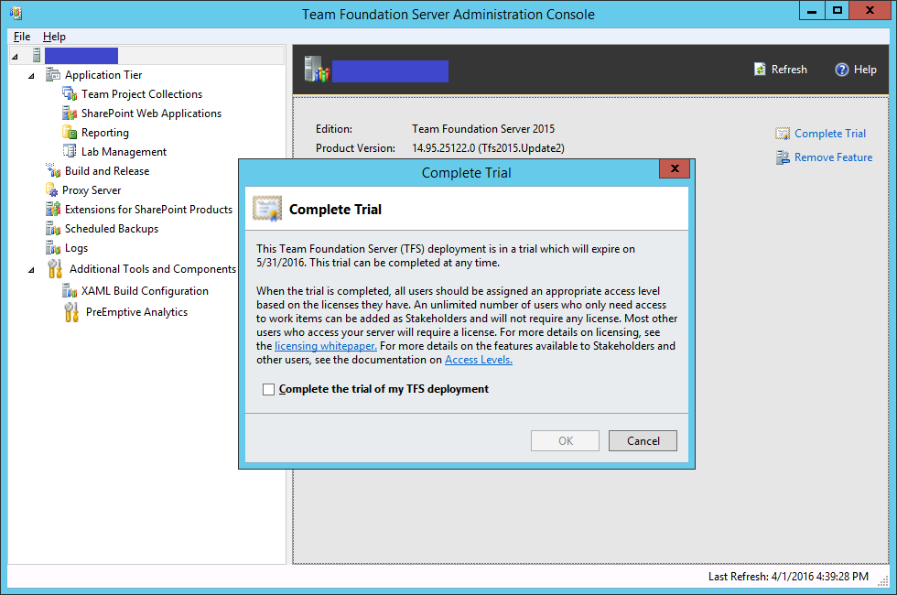The width and height of the screenshot is (897, 595).
Task: Close the Complete Trial dialog with X
Action: [x=675, y=168]
